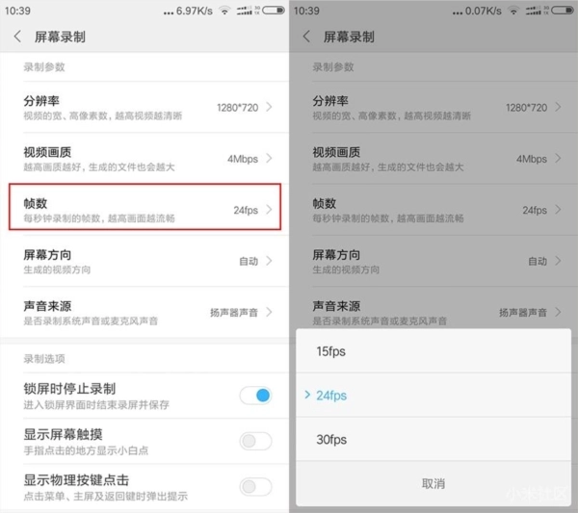This screenshot has width=578, height=513.
Task: Open 屏幕方向 自动 setting on left screen
Action: [x=144, y=261]
